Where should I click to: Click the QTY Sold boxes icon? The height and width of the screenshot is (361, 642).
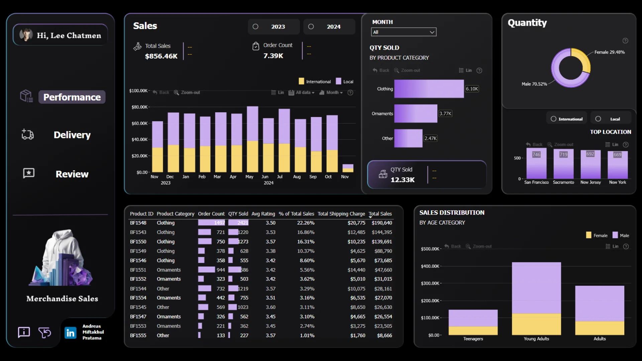[383, 174]
